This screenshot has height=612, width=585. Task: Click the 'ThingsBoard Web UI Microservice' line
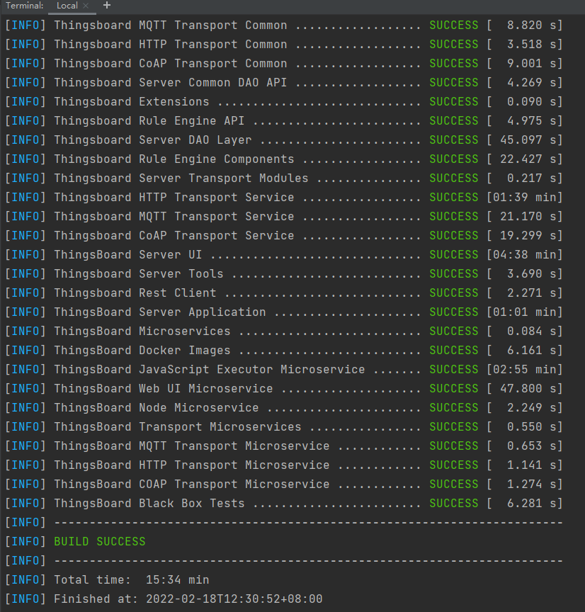[x=284, y=389]
